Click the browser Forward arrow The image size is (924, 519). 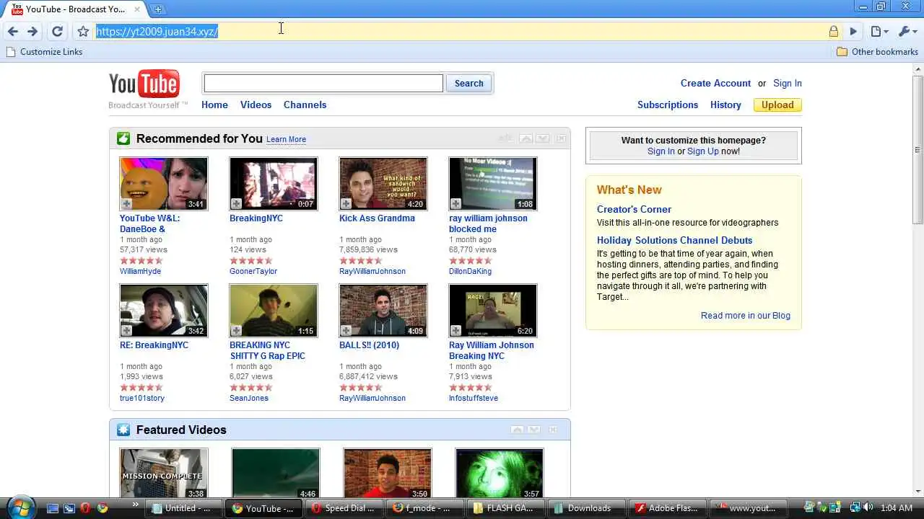point(32,31)
